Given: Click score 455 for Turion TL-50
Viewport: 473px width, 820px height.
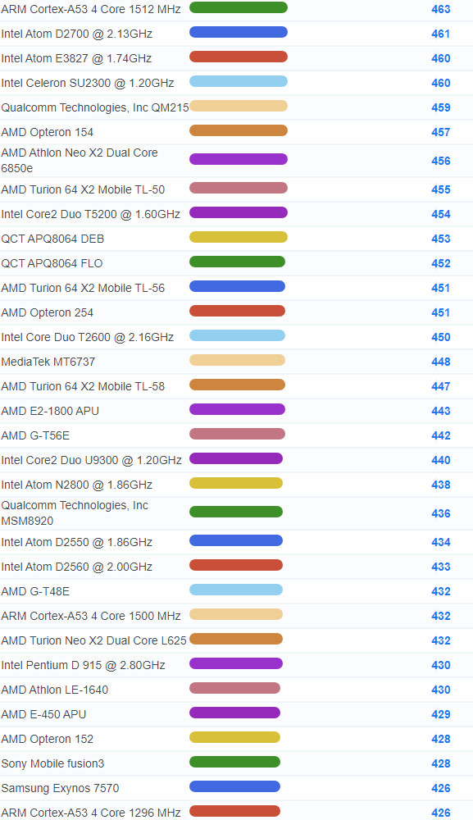Looking at the screenshot, I should (440, 189).
